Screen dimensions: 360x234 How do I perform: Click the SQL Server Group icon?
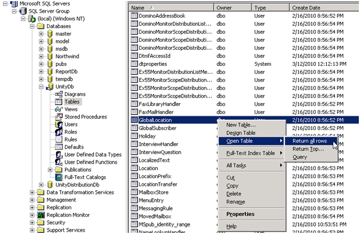(x=23, y=11)
